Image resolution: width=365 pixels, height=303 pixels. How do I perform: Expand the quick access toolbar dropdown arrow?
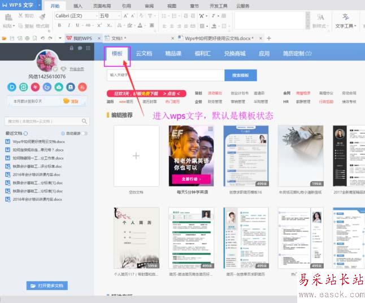click(60, 38)
